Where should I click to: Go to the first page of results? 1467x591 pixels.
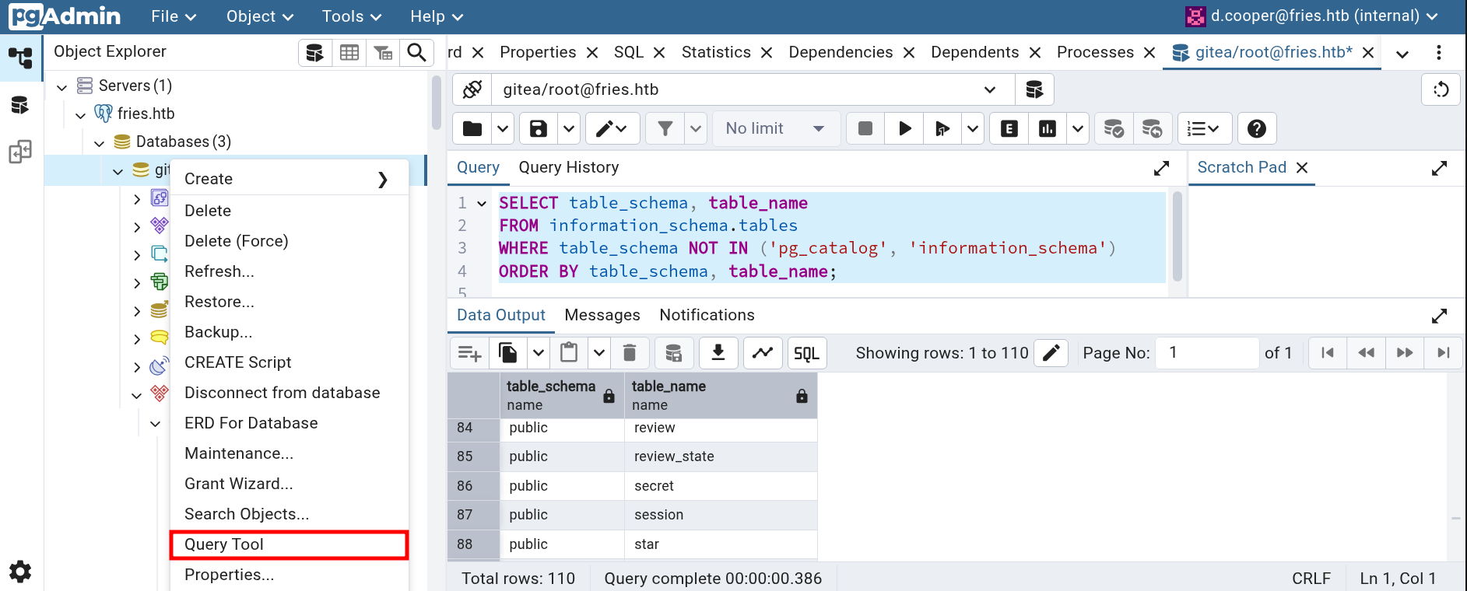[1328, 353]
